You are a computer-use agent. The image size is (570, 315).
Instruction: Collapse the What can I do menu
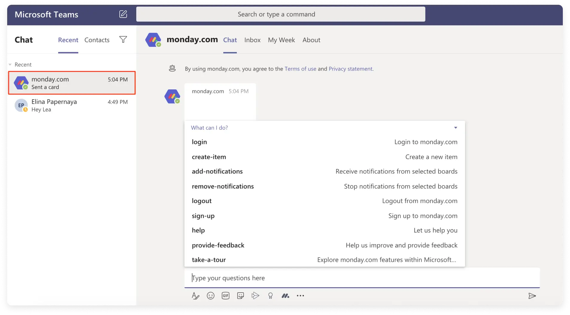click(x=456, y=128)
